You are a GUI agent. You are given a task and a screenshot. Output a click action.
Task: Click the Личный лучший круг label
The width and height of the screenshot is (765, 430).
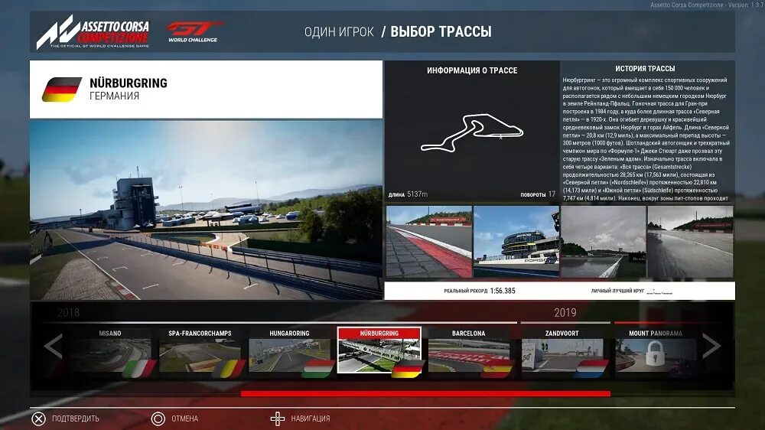pos(617,291)
